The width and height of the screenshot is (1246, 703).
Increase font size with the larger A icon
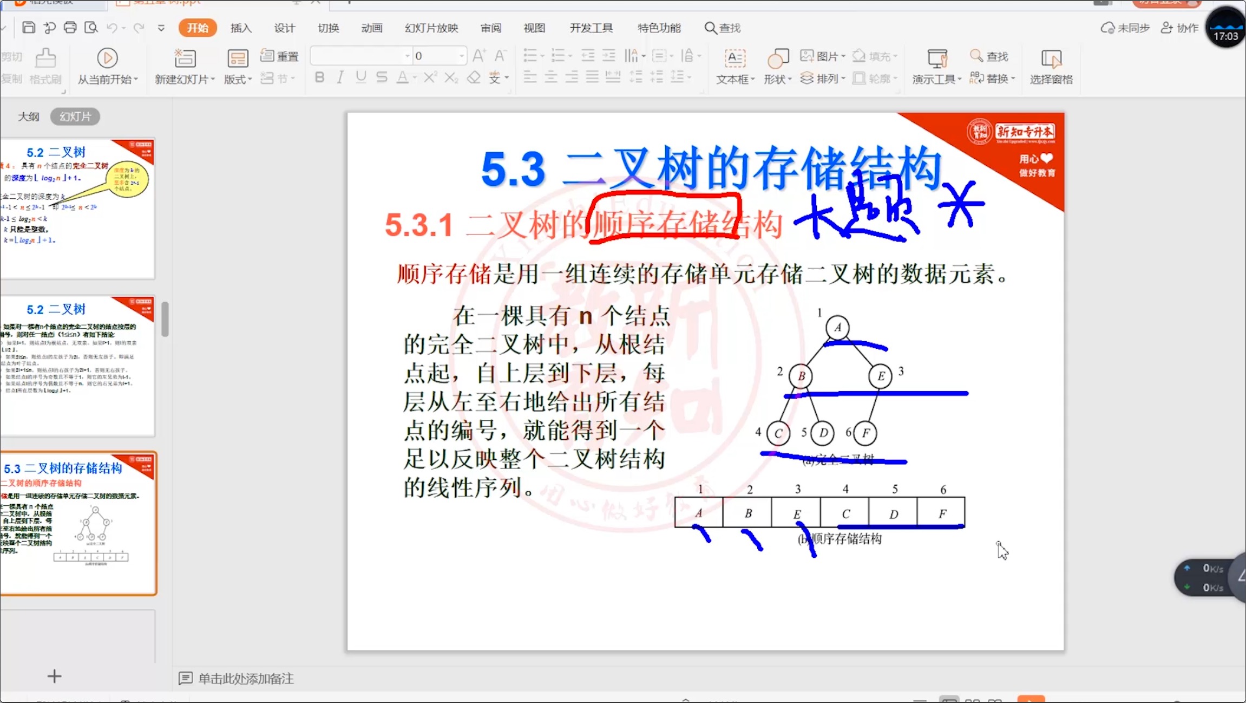(479, 56)
